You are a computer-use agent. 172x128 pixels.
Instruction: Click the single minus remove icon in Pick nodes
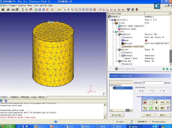point(162,102)
